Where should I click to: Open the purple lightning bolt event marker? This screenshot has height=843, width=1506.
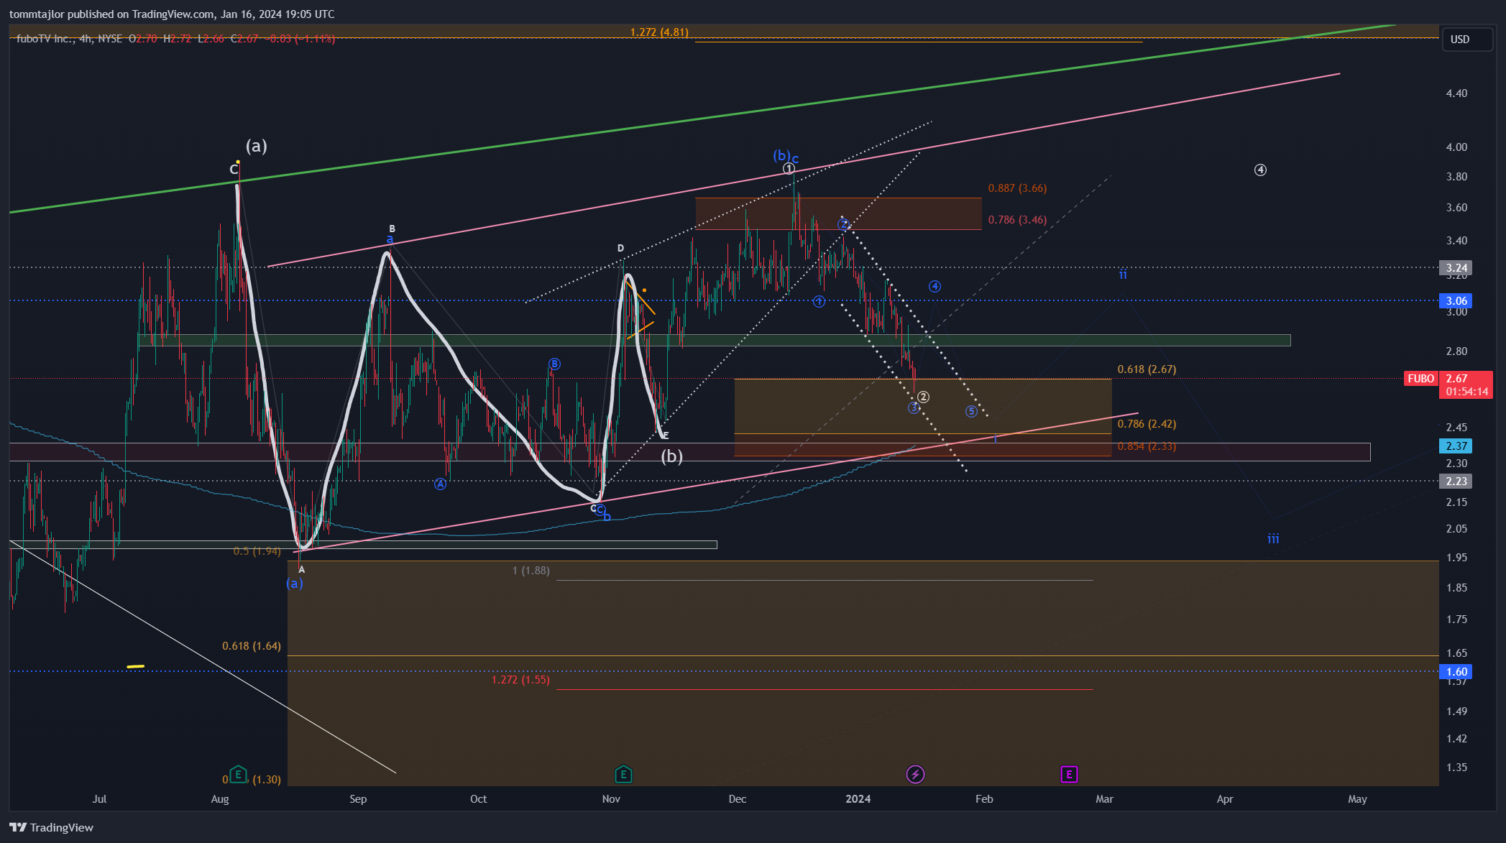915,774
